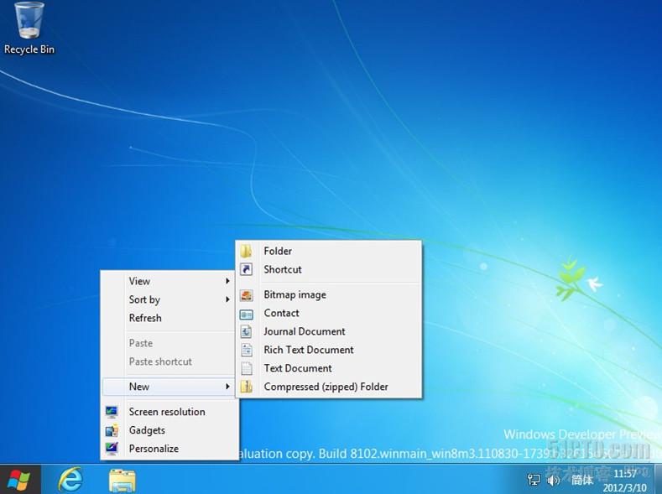662x494 pixels.
Task: Click the Contact card icon
Action: tap(246, 314)
